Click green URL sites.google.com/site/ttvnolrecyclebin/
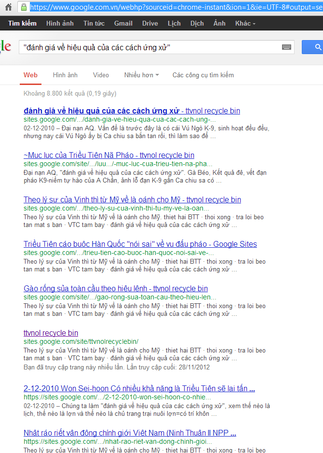Image resolution: width=323 pixels, height=453 pixels. 81,341
